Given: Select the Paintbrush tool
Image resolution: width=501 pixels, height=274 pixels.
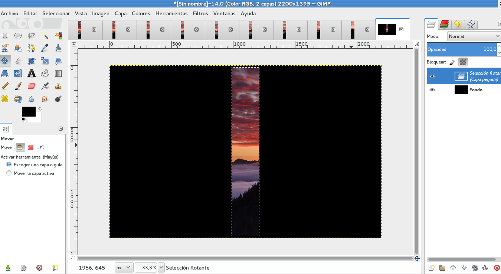Looking at the screenshot, I should point(18,86).
